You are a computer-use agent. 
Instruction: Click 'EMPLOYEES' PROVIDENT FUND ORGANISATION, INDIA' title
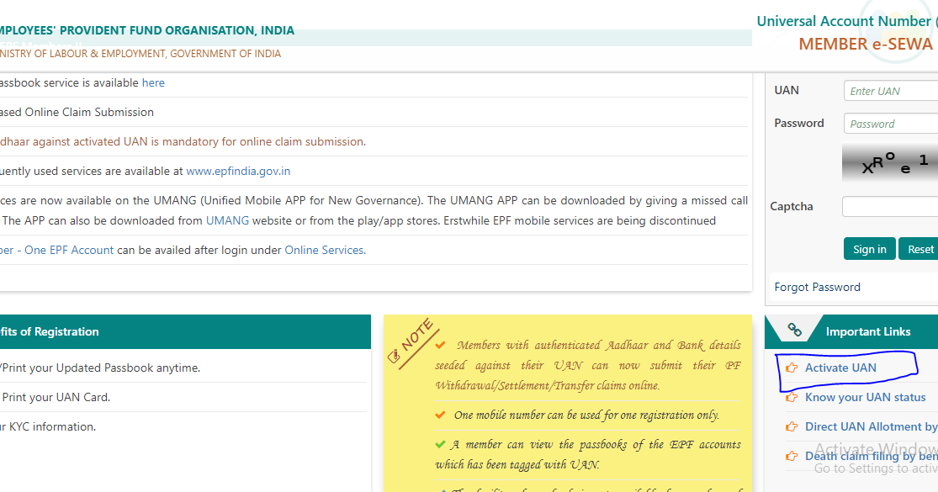click(x=147, y=30)
